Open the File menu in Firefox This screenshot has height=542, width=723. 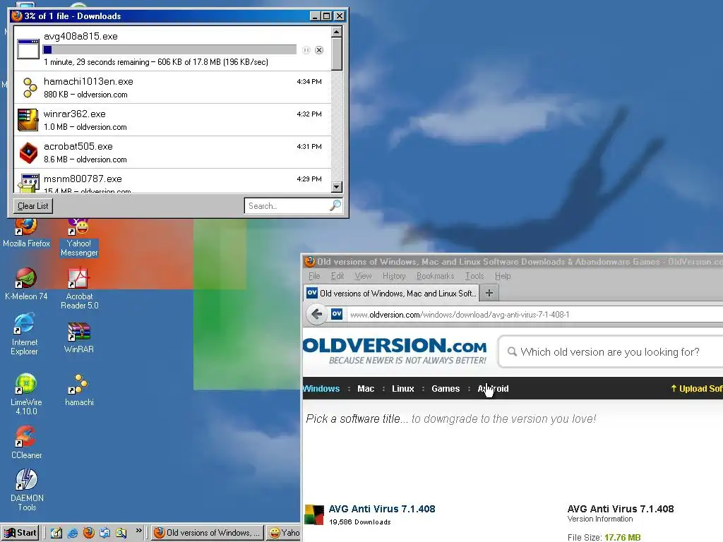314,276
